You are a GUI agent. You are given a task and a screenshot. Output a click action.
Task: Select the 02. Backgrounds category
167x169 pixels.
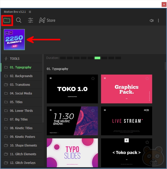click(21, 76)
